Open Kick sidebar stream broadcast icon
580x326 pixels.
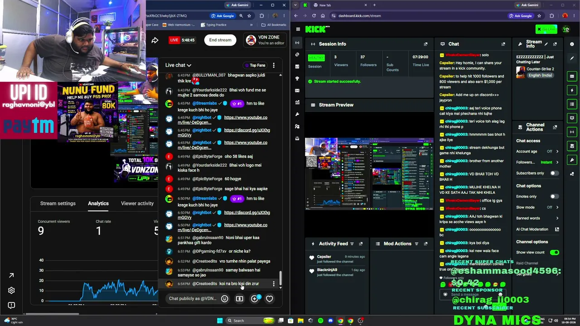297,43
